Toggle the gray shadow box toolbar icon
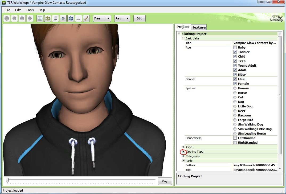This screenshot has width=286, height=194. point(55,18)
